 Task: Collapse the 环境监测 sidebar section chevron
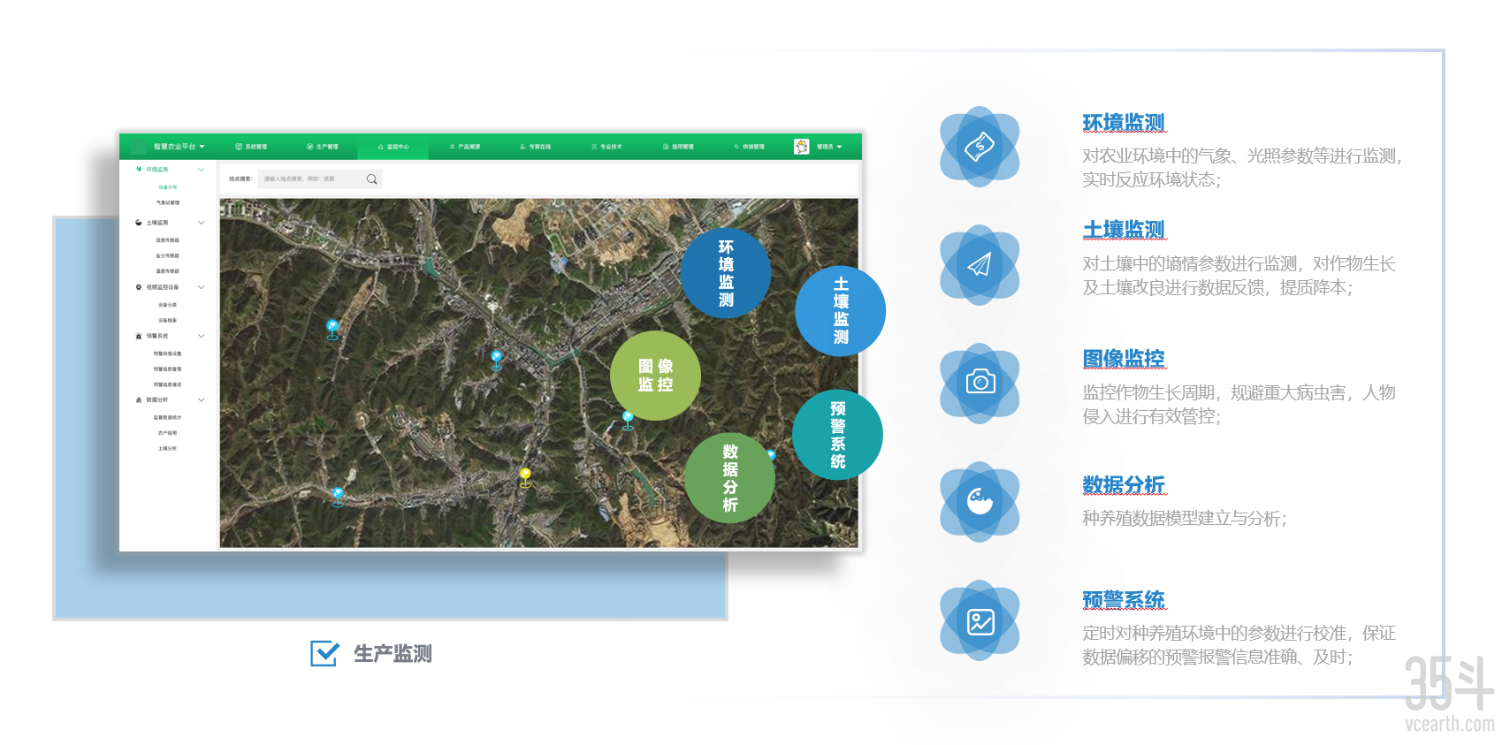coord(202,169)
